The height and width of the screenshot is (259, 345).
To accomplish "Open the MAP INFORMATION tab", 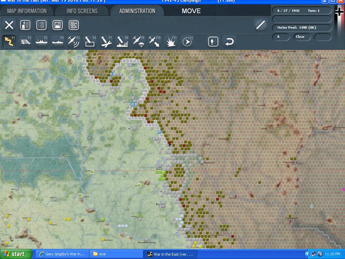I will [x=27, y=11].
